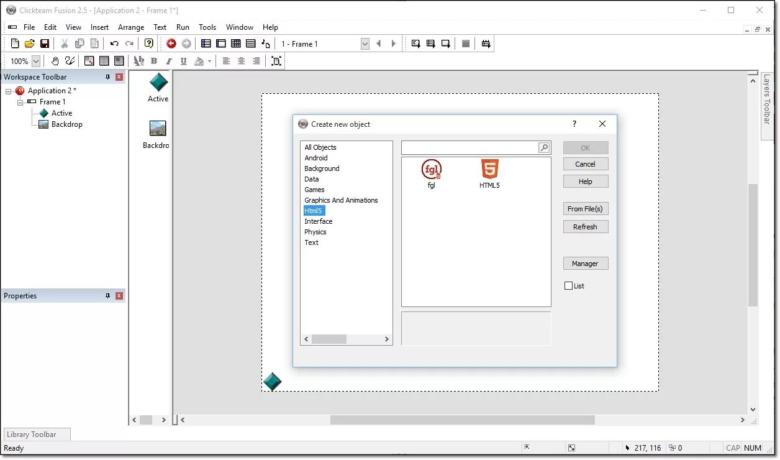Viewport: 780px width, 460px height.
Task: Collapse the Application 2 tree node
Action: [9, 91]
